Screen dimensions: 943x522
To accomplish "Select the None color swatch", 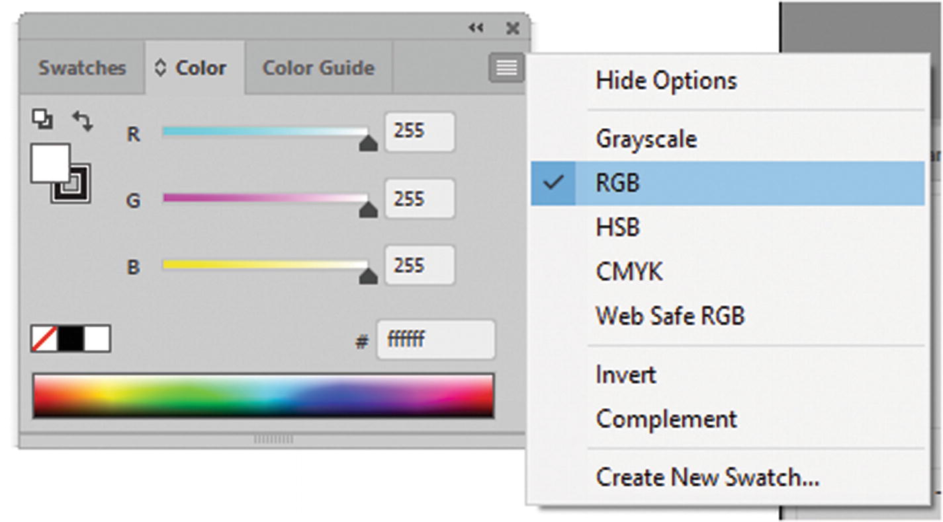I will pyautogui.click(x=44, y=339).
